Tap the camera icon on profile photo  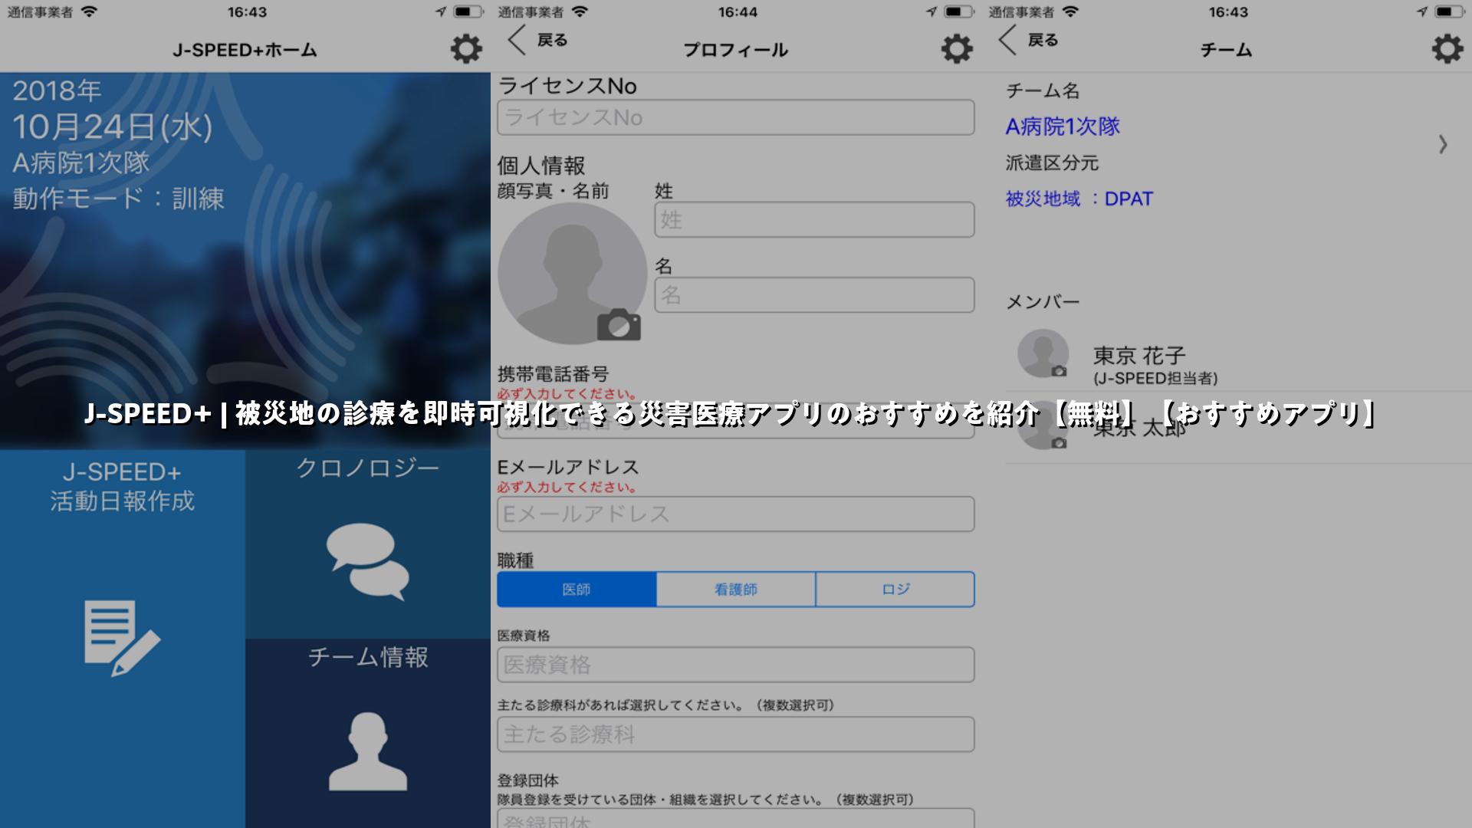[619, 325]
